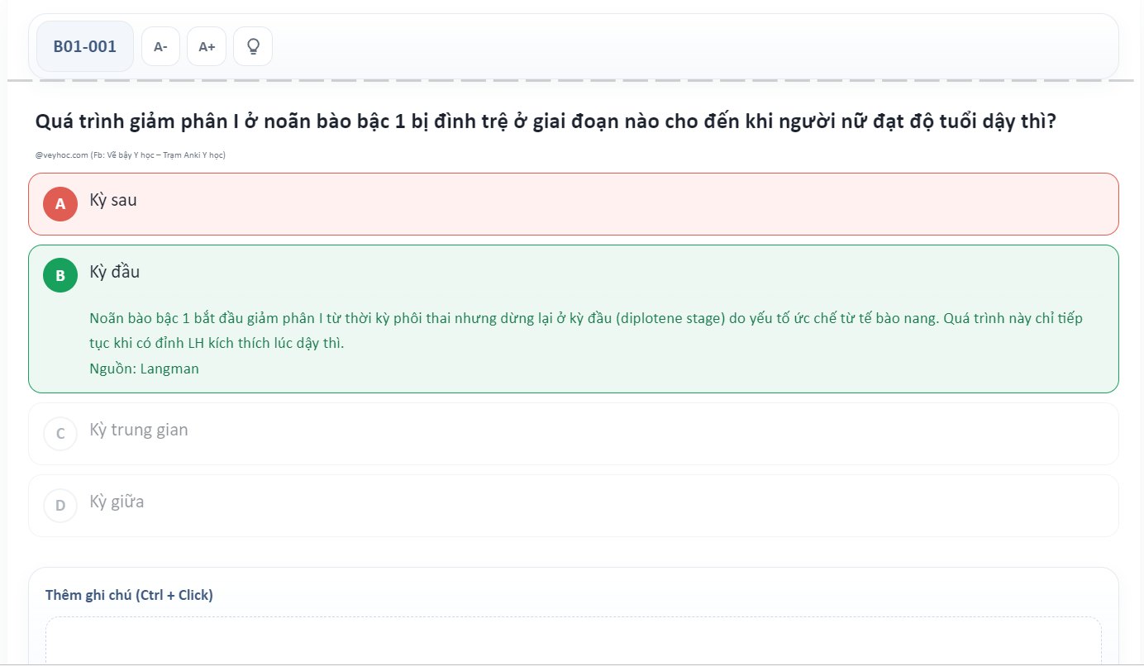The image size is (1144, 666).
Task: Choose the answer text "Kỳ đầu"
Action: 115,272
